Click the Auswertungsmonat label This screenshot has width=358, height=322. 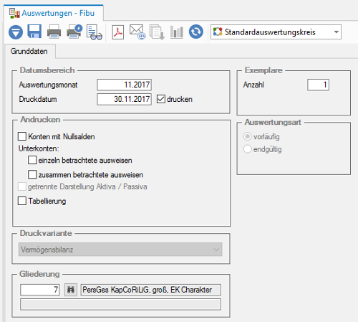48,85
